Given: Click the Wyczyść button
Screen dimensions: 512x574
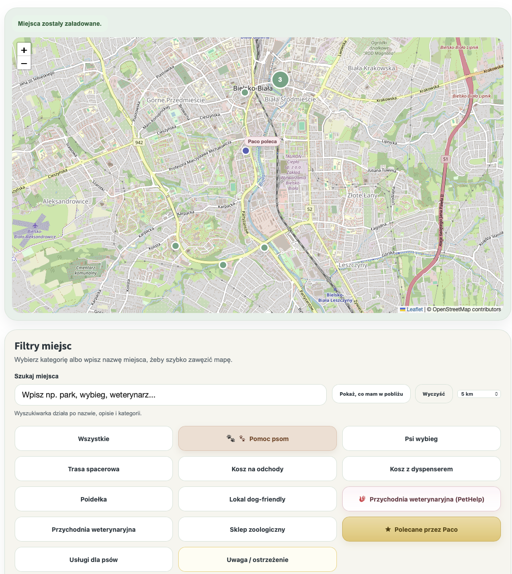Looking at the screenshot, I should (x=434, y=394).
